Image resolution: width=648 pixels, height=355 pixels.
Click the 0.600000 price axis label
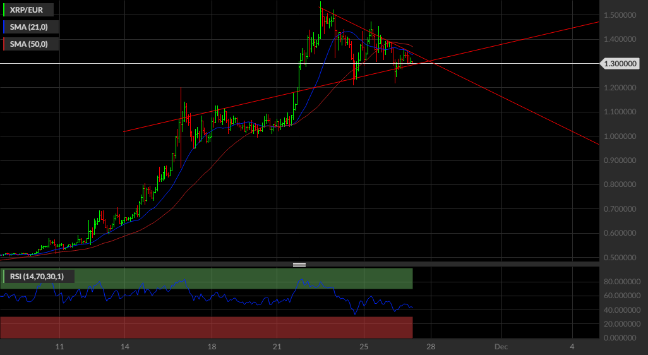620,233
